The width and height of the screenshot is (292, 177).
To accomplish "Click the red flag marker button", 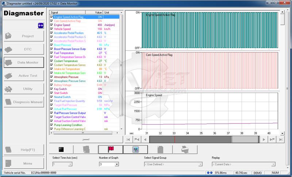I will pyautogui.click(x=110, y=149).
